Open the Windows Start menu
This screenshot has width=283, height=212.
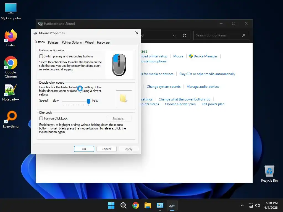click(x=111, y=205)
